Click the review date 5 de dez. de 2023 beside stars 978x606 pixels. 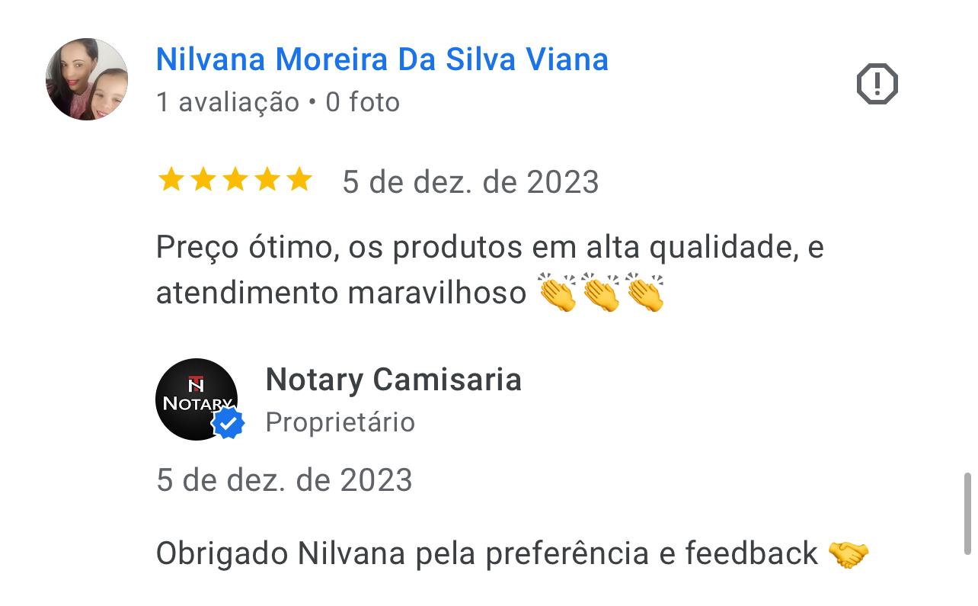point(471,182)
